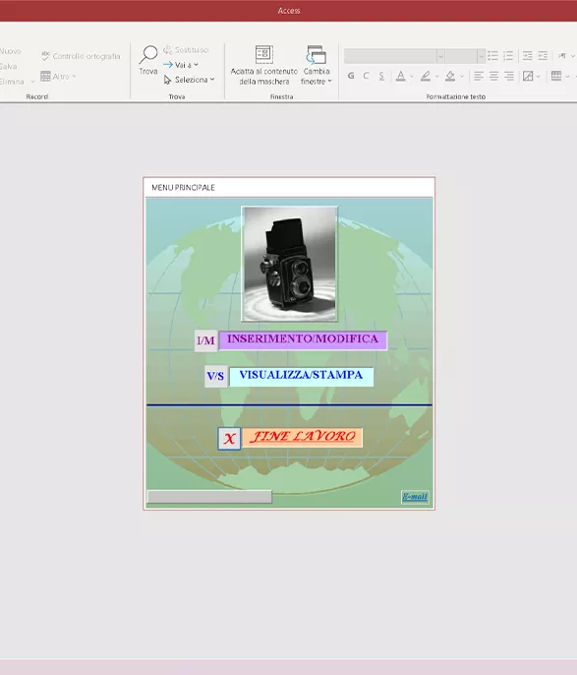This screenshot has width=577, height=675.
Task: Click the V/S button
Action: pos(216,377)
